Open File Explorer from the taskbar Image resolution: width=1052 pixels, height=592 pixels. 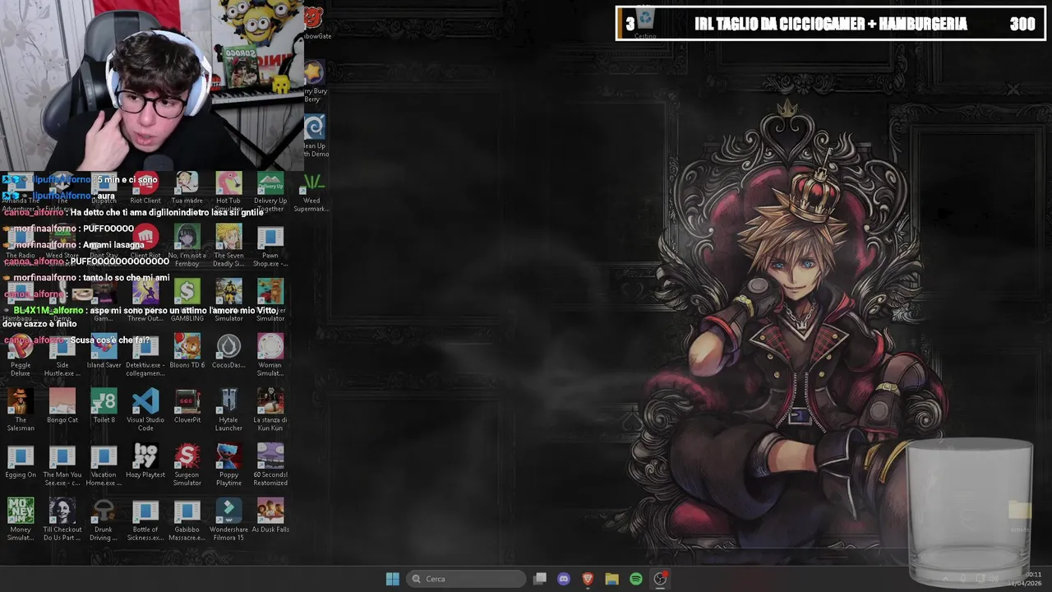coord(611,579)
